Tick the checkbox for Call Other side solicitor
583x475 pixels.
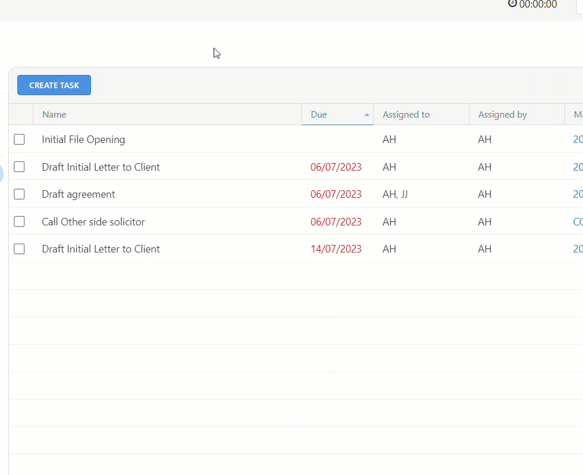point(19,221)
